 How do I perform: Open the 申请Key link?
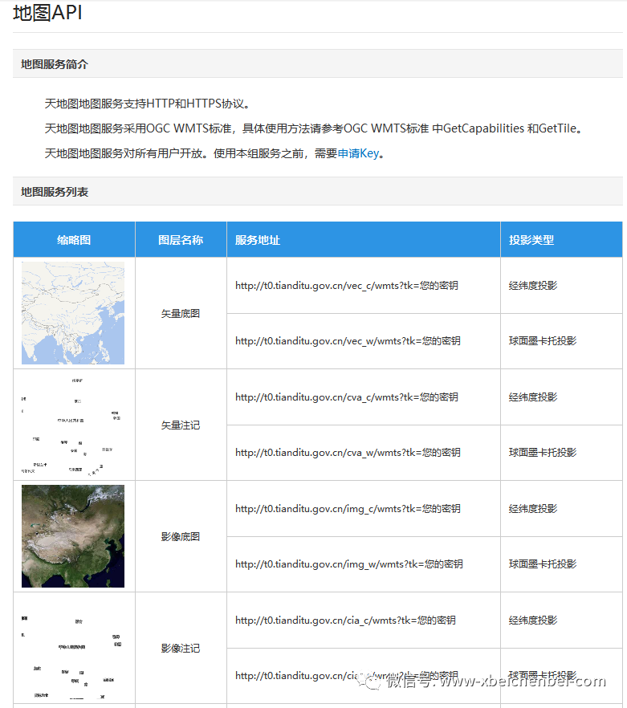pyautogui.click(x=358, y=153)
